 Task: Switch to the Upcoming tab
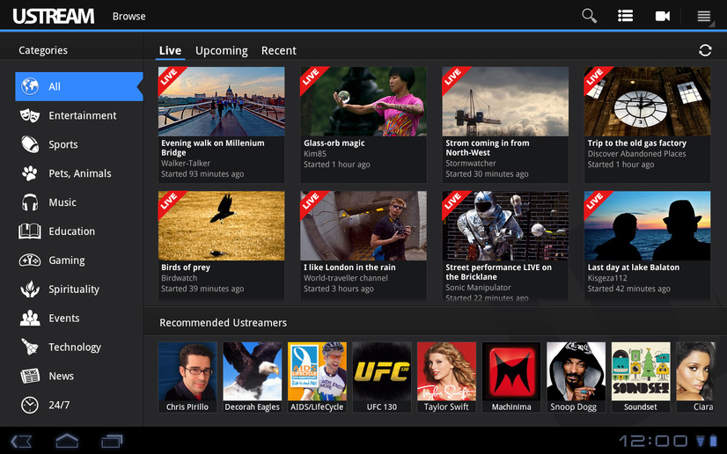click(221, 50)
